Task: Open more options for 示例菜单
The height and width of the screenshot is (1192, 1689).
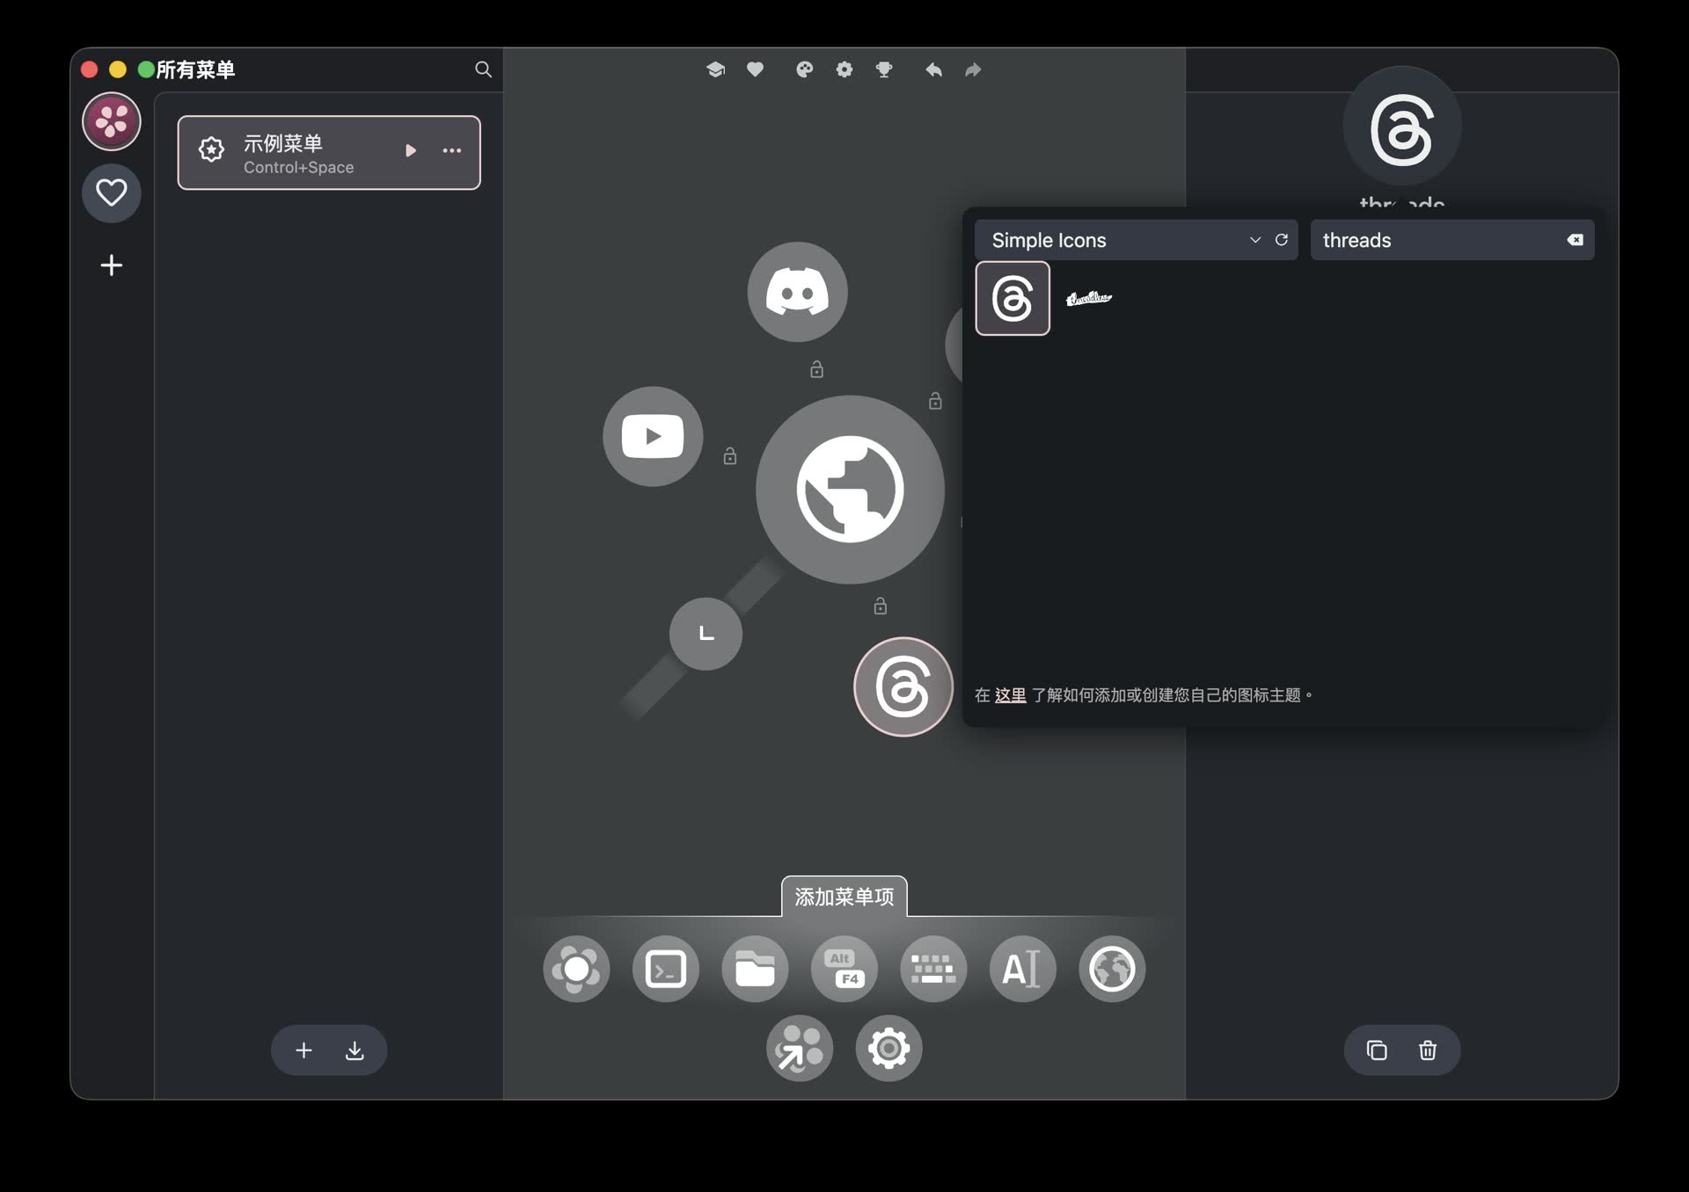Action: point(452,151)
